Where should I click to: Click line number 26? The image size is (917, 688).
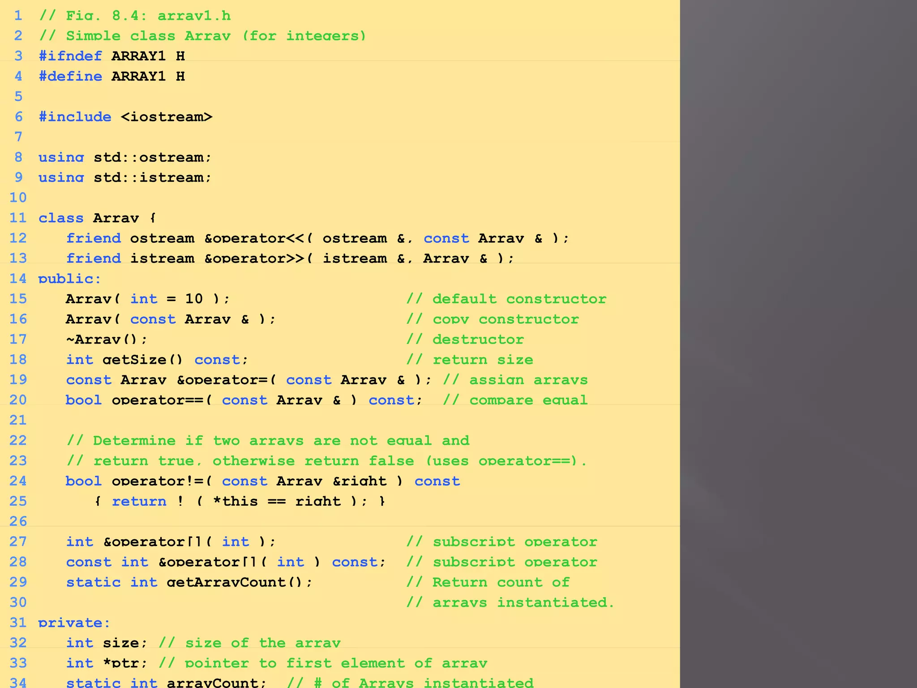coord(18,521)
